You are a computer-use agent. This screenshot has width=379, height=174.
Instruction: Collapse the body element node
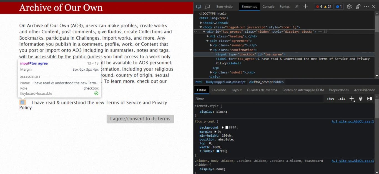point(201,27)
